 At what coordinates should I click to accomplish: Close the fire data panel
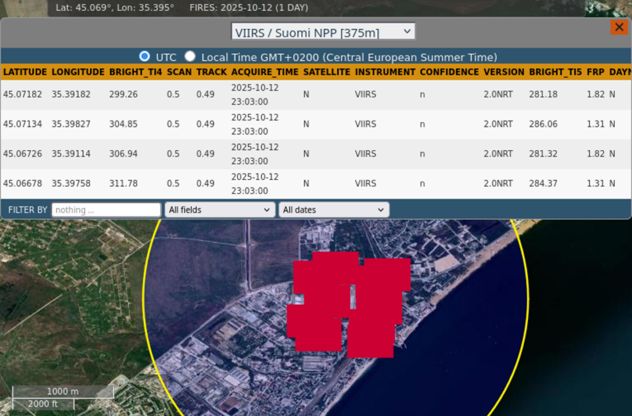coord(619,27)
